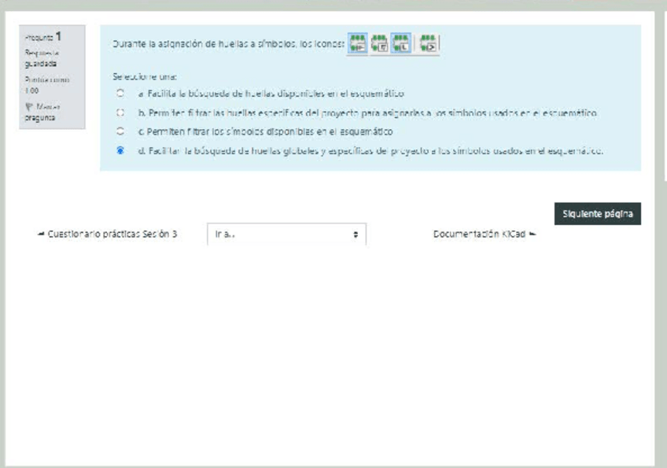The height and width of the screenshot is (468, 667).
Task: Select answer option d about huellas globales y específicas
Action: tap(120, 150)
